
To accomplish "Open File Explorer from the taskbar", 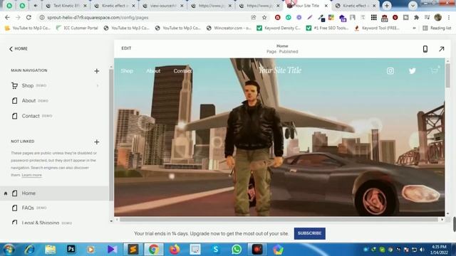I will (50, 249).
